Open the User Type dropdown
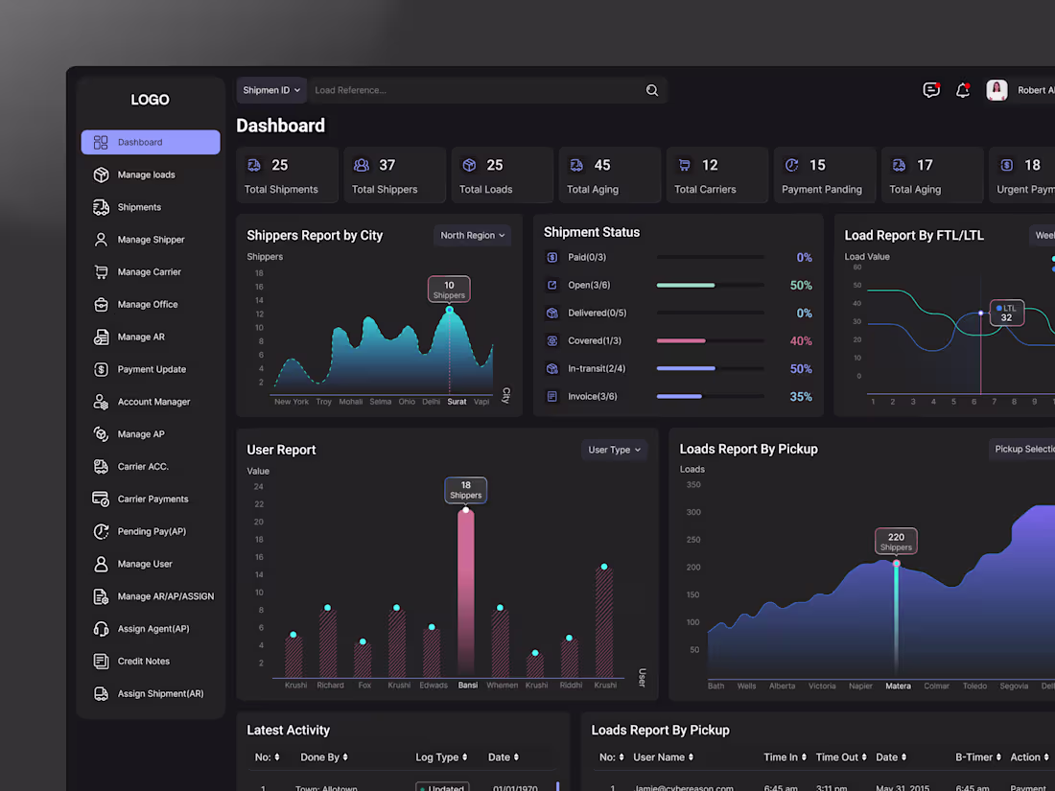Image resolution: width=1055 pixels, height=791 pixels. 614,449
